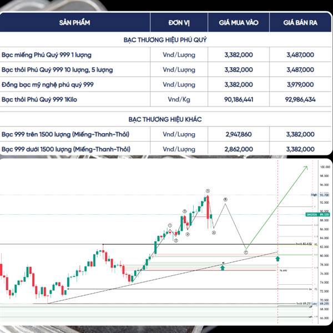Click the green up arrow below the trendline
The image size is (333, 333).
pyautogui.click(x=223, y=268)
